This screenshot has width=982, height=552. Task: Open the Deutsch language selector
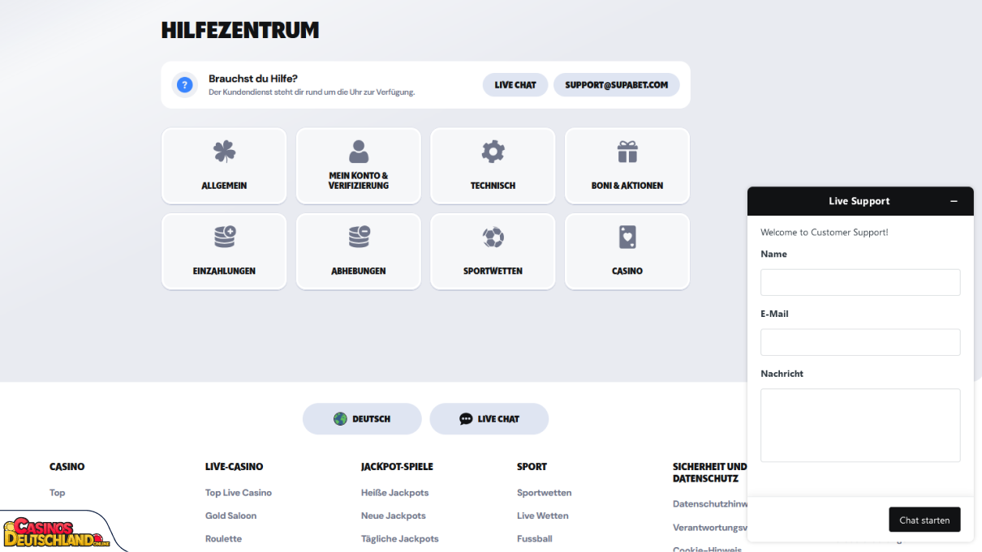coord(362,419)
